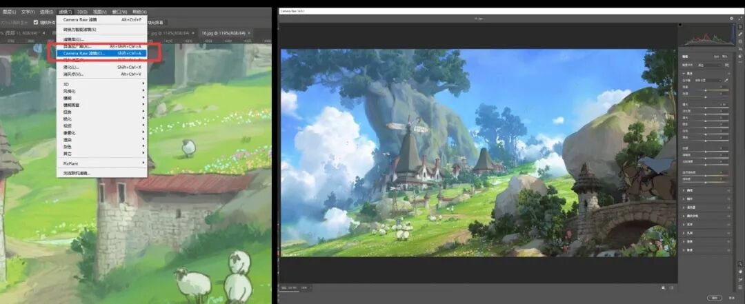Open the profile browser grid icon
745x304 pixels.
point(726,65)
